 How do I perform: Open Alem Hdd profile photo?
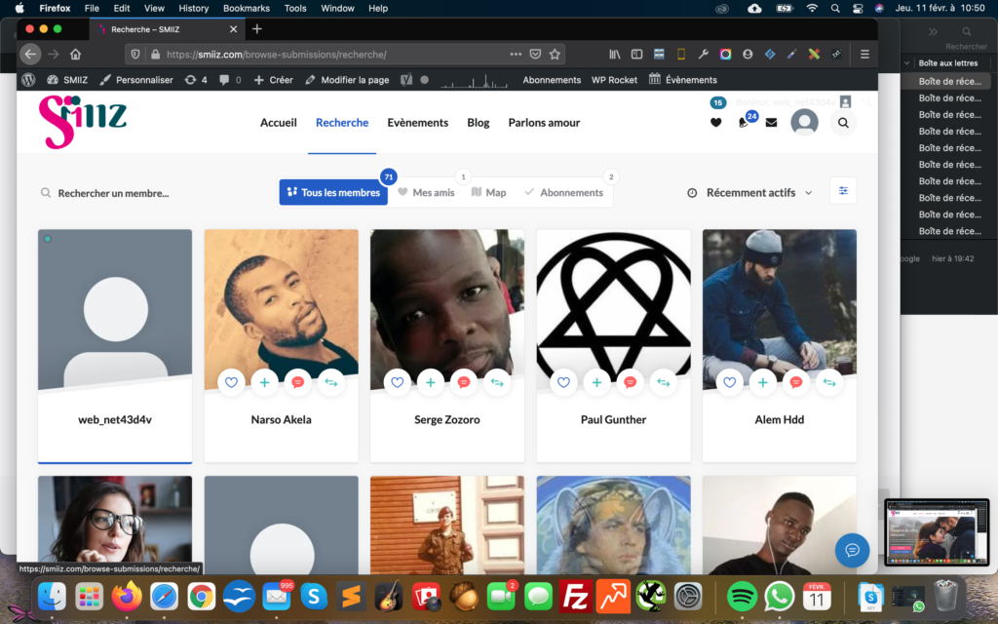point(780,309)
